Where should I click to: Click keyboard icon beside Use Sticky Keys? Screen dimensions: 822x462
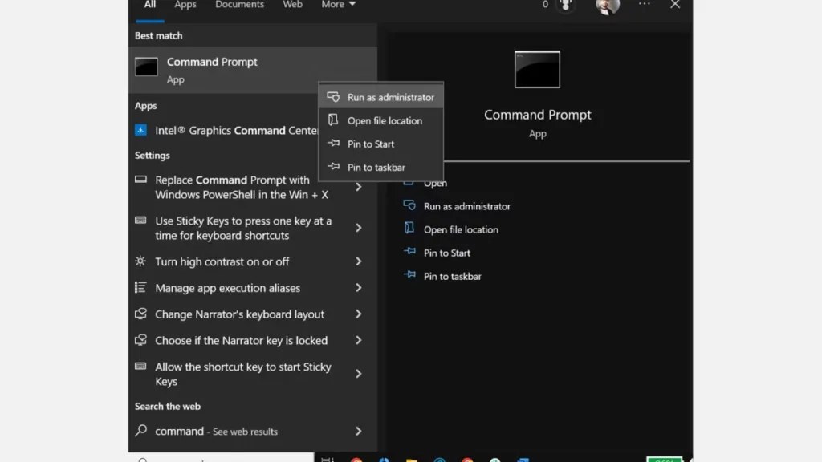(140, 220)
